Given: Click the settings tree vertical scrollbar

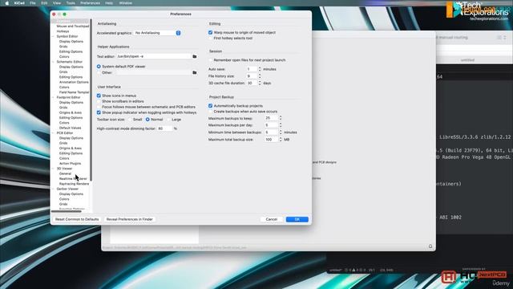Looking at the screenshot, I should pyautogui.click(x=91, y=100).
